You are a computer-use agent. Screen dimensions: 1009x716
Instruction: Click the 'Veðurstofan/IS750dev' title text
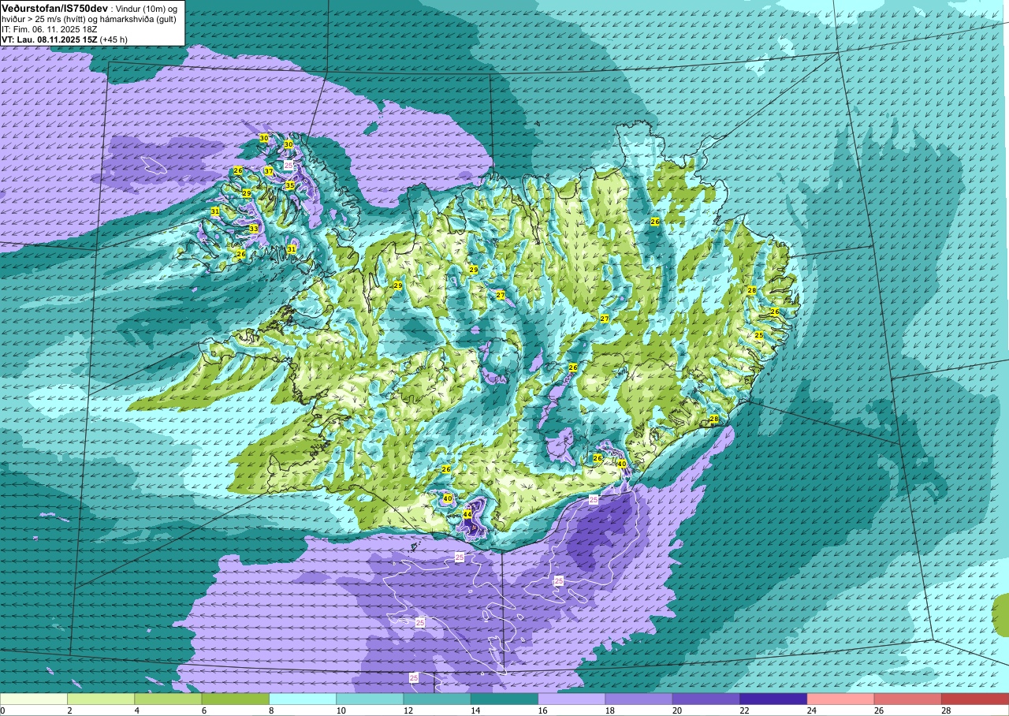tap(55, 8)
